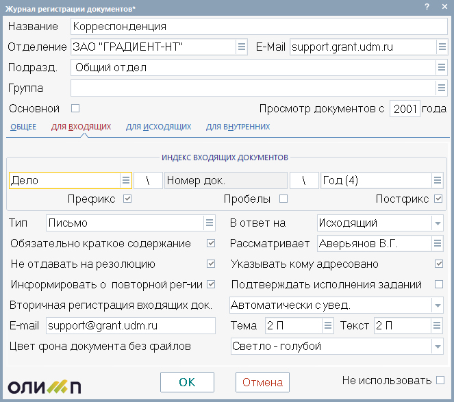Open list icon for Группа field
The height and width of the screenshot is (402, 454).
click(x=442, y=88)
